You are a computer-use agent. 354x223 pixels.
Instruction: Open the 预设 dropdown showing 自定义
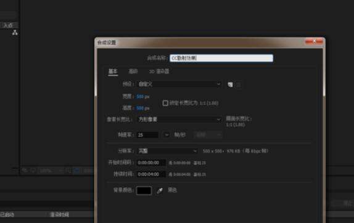179,84
